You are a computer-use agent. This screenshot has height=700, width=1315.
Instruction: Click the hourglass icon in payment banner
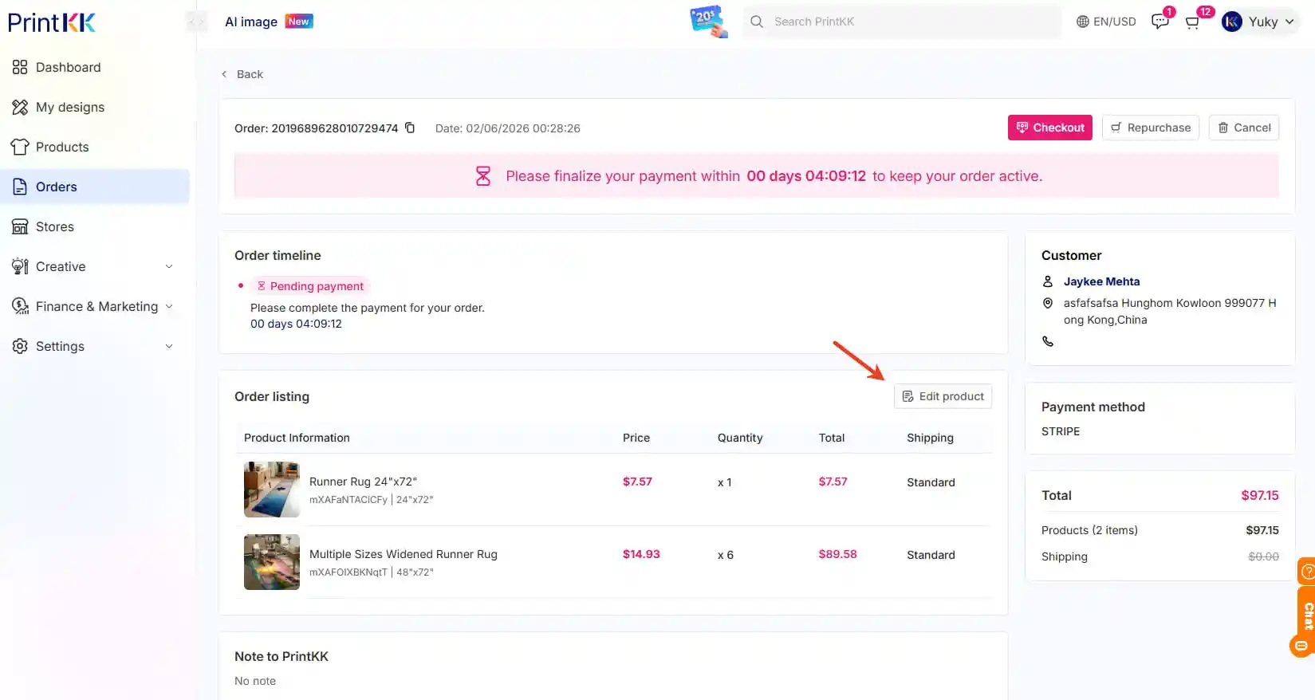[483, 176]
